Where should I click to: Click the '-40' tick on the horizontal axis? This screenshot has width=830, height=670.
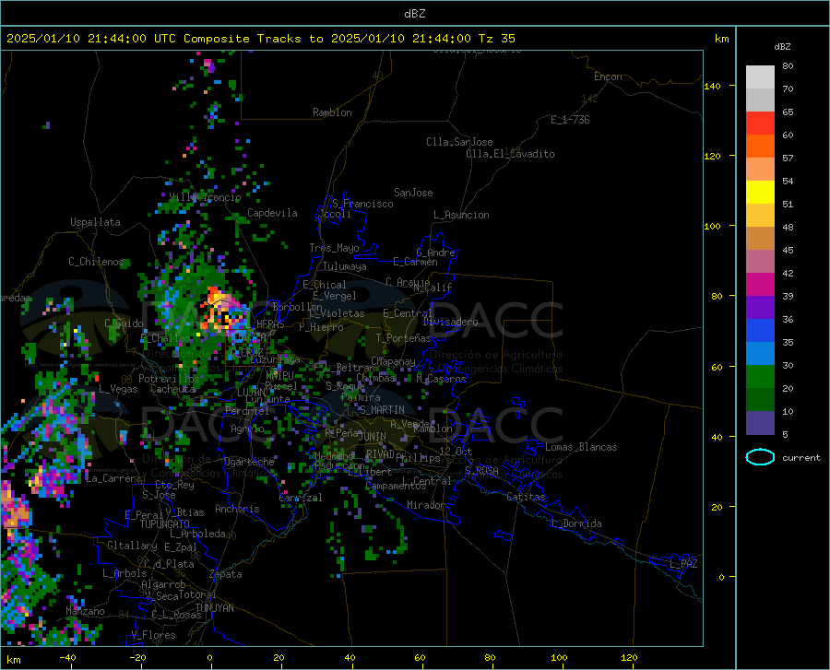pyautogui.click(x=67, y=657)
